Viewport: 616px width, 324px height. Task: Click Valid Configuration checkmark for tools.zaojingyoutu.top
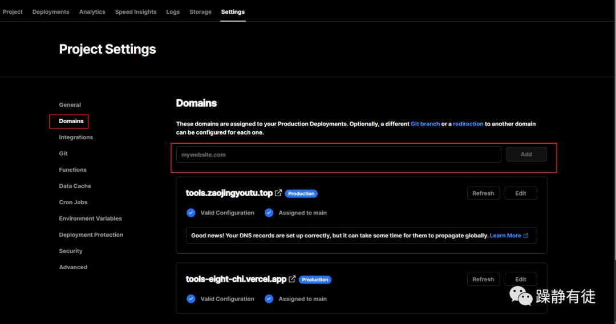point(191,213)
